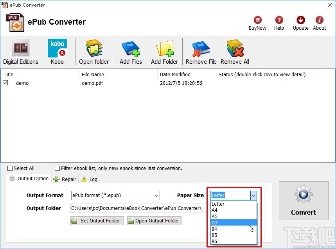Choose Letter in the Paper Size list

coord(234,204)
